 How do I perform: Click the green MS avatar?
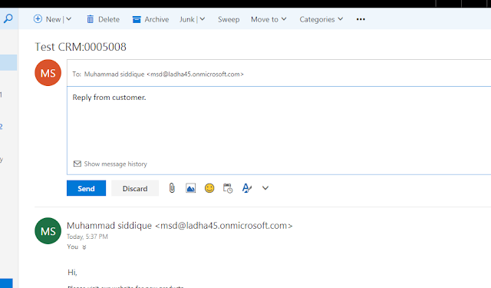tap(48, 231)
